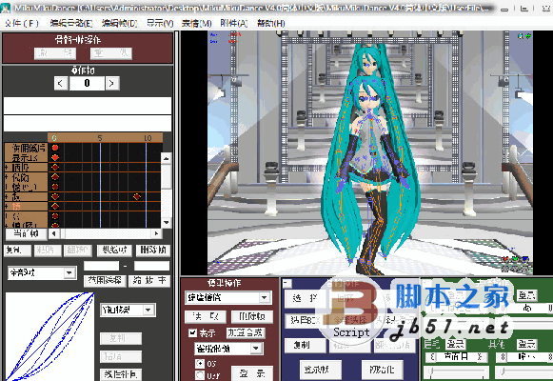
Task: Select the keyframe diamond at frame 10
Action: point(137,196)
